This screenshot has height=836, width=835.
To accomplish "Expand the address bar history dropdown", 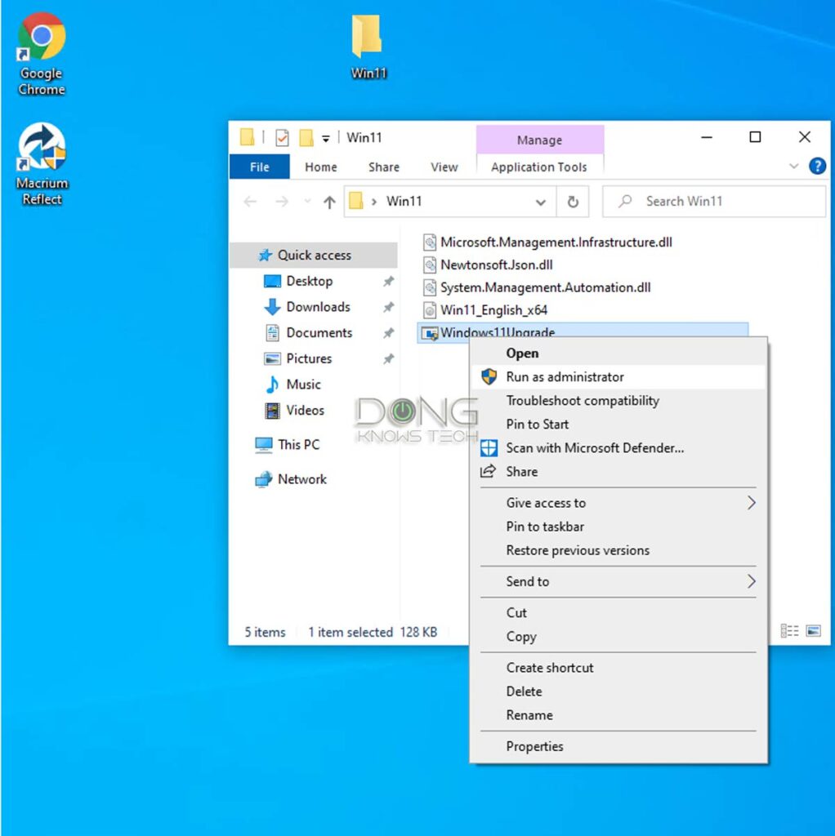I will (541, 202).
